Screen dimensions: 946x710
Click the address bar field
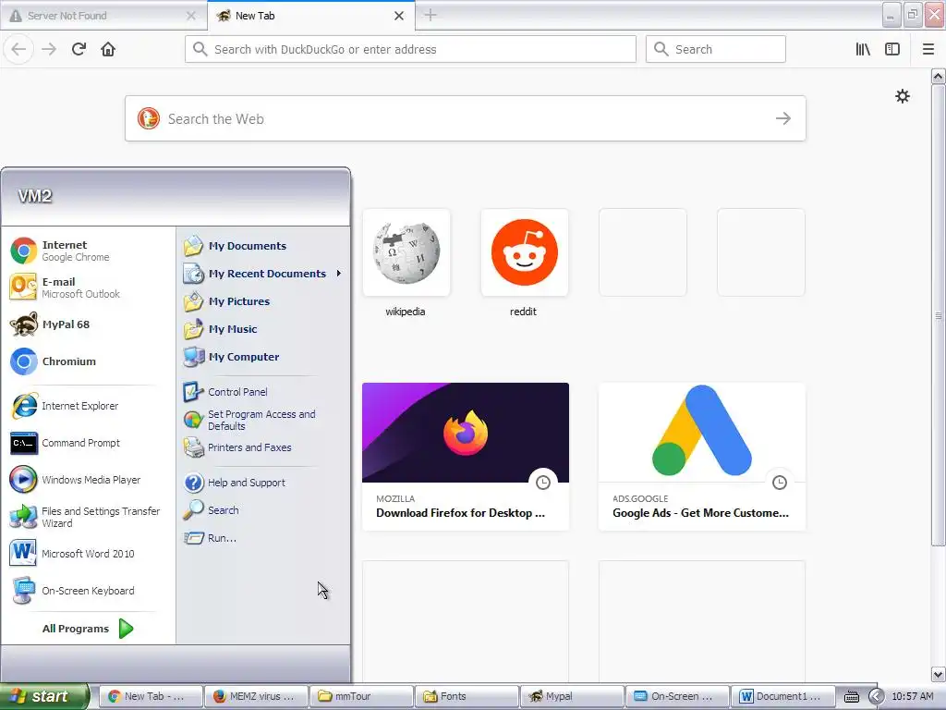410,49
